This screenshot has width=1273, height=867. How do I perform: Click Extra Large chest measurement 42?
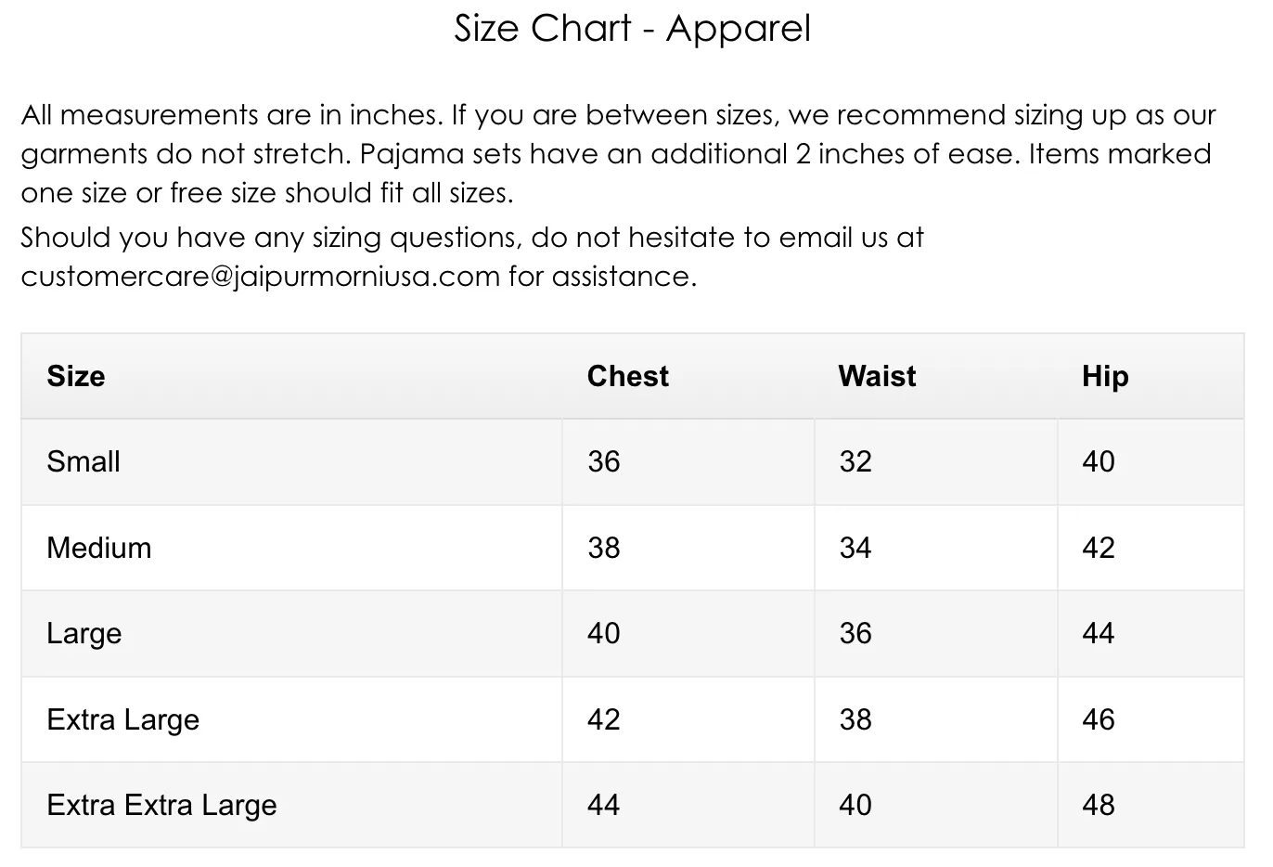(x=604, y=719)
